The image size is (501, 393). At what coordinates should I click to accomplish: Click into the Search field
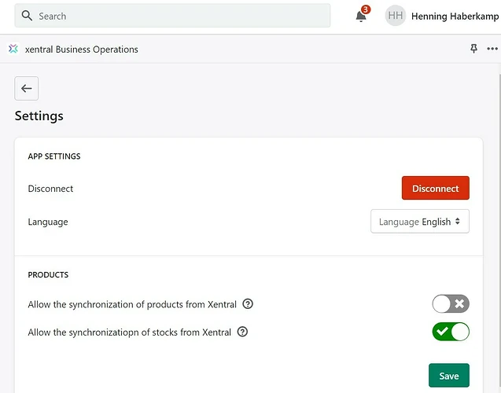click(172, 15)
